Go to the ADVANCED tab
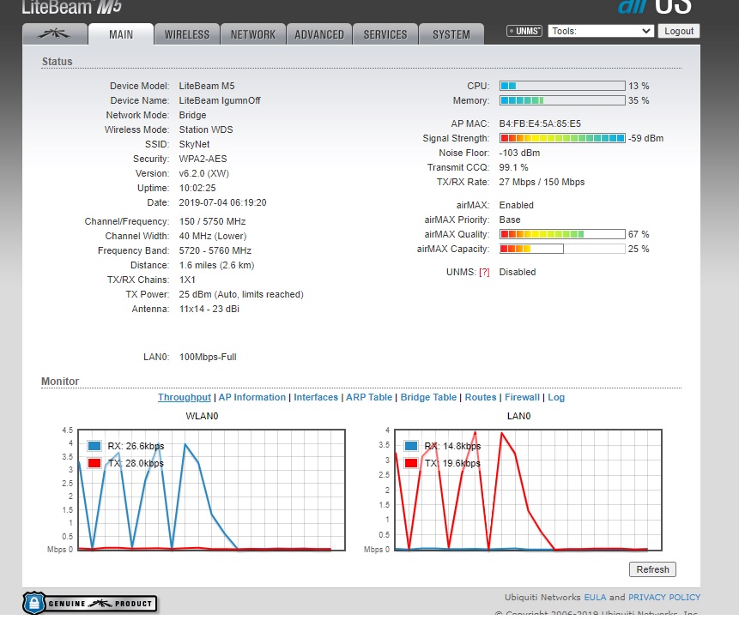The height and width of the screenshot is (626, 739). (x=319, y=34)
